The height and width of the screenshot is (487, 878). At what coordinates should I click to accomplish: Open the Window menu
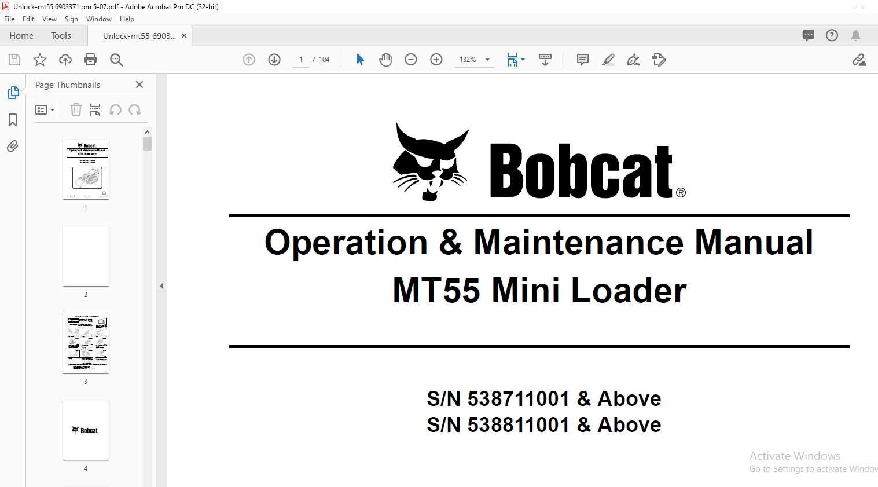(x=99, y=19)
